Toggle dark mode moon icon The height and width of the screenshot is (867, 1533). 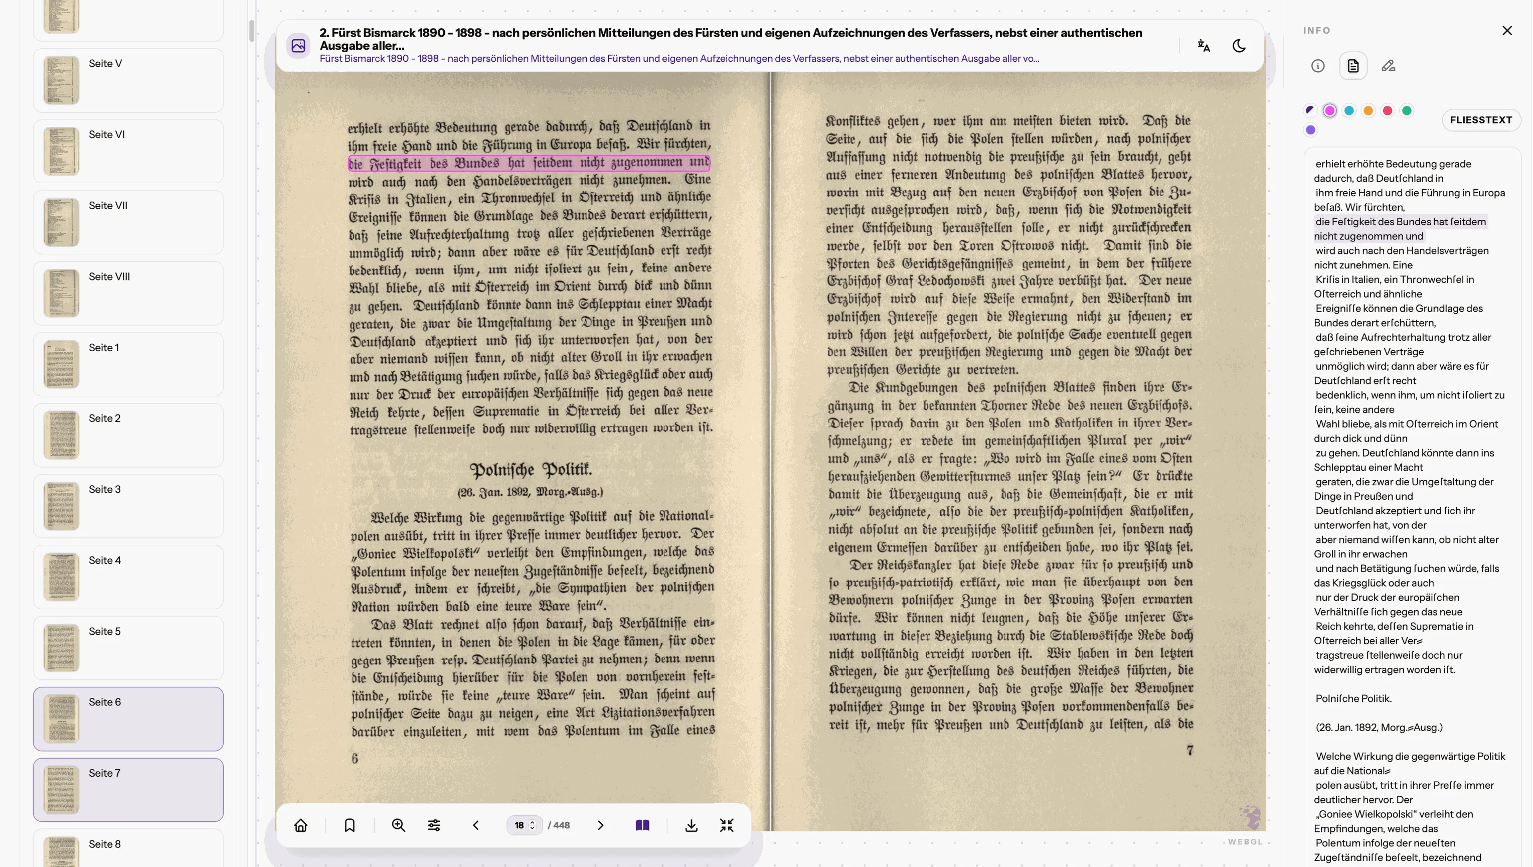coord(1239,46)
